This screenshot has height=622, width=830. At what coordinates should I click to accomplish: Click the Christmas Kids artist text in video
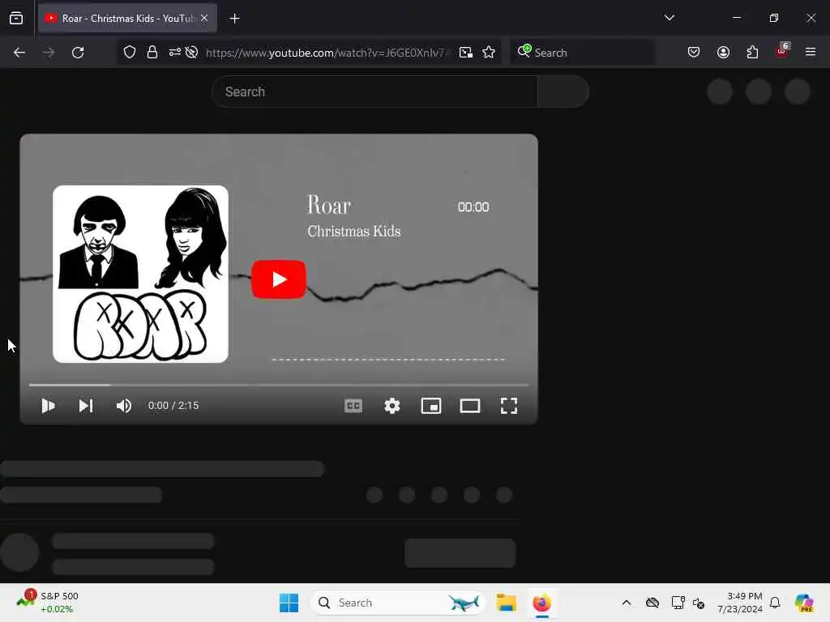click(354, 231)
